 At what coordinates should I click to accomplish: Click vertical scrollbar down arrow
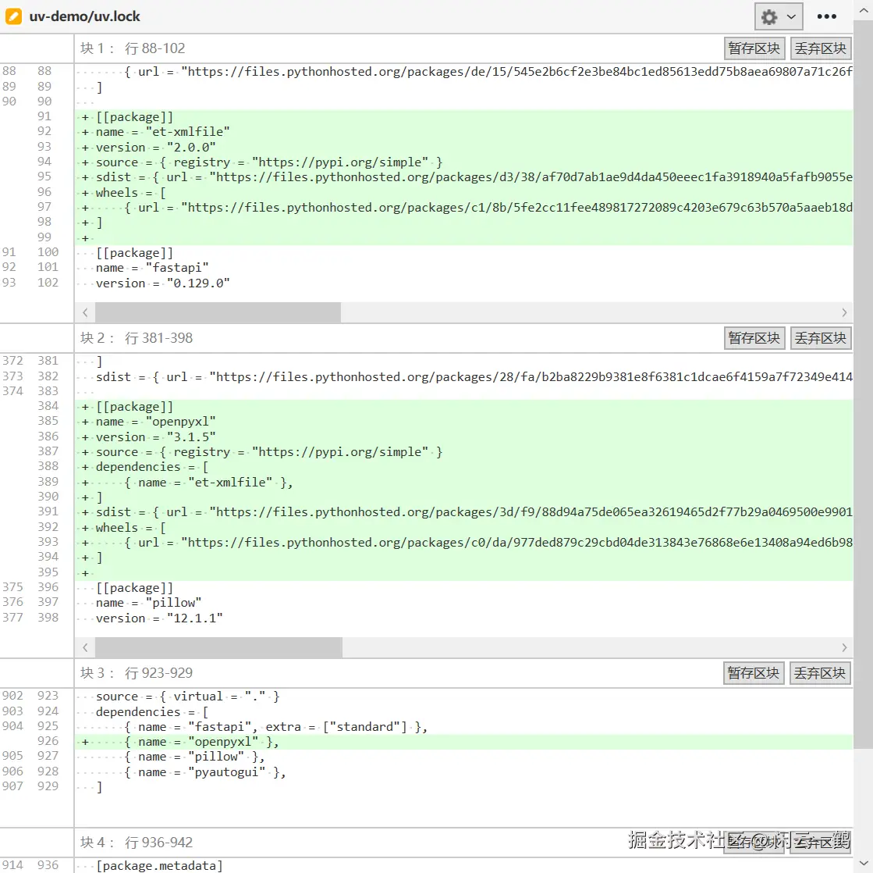864,864
